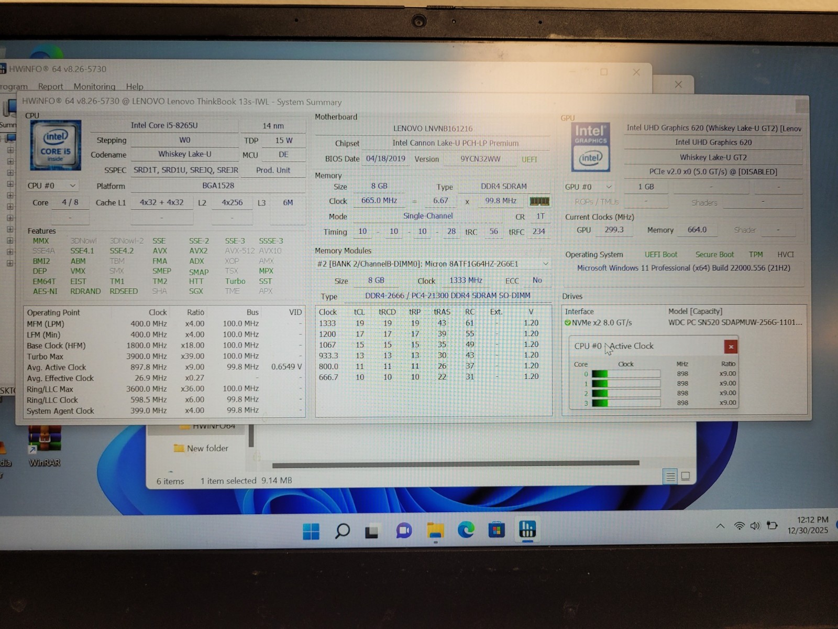Open the Program menu
Viewport: 838px width, 629px height.
pyautogui.click(x=14, y=86)
